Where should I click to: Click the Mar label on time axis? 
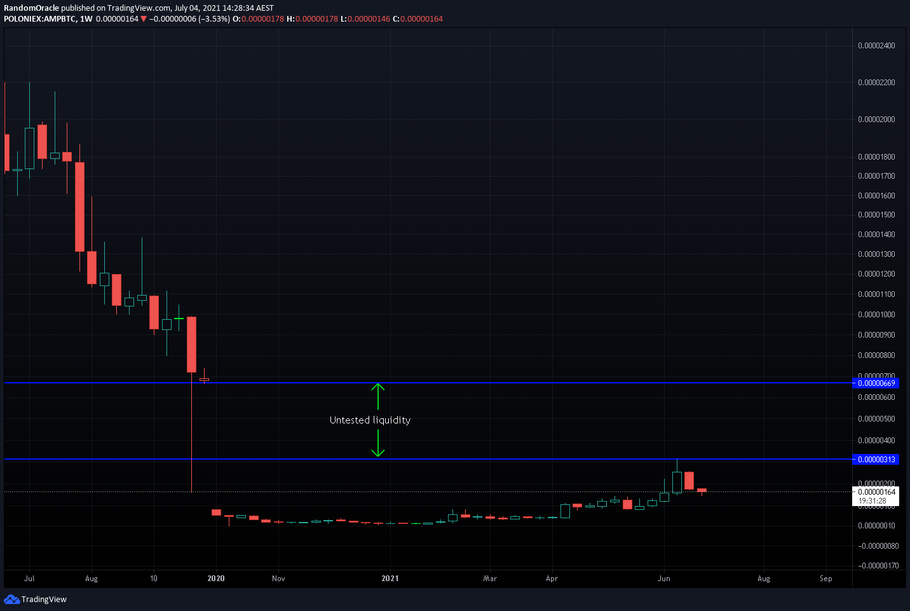(490, 579)
